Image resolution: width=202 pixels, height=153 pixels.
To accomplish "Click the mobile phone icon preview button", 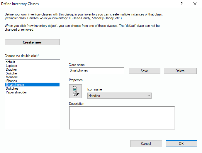I will pos(76,91).
